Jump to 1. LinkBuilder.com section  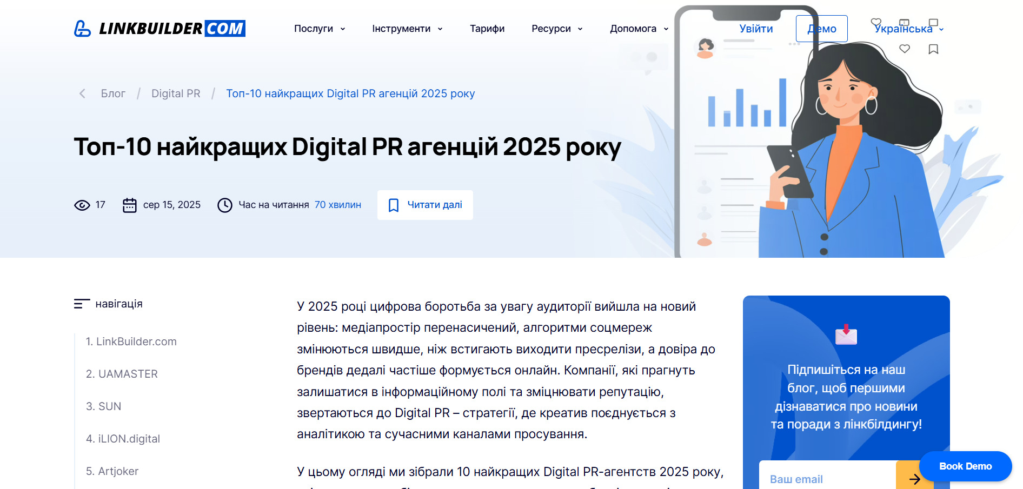(x=131, y=341)
